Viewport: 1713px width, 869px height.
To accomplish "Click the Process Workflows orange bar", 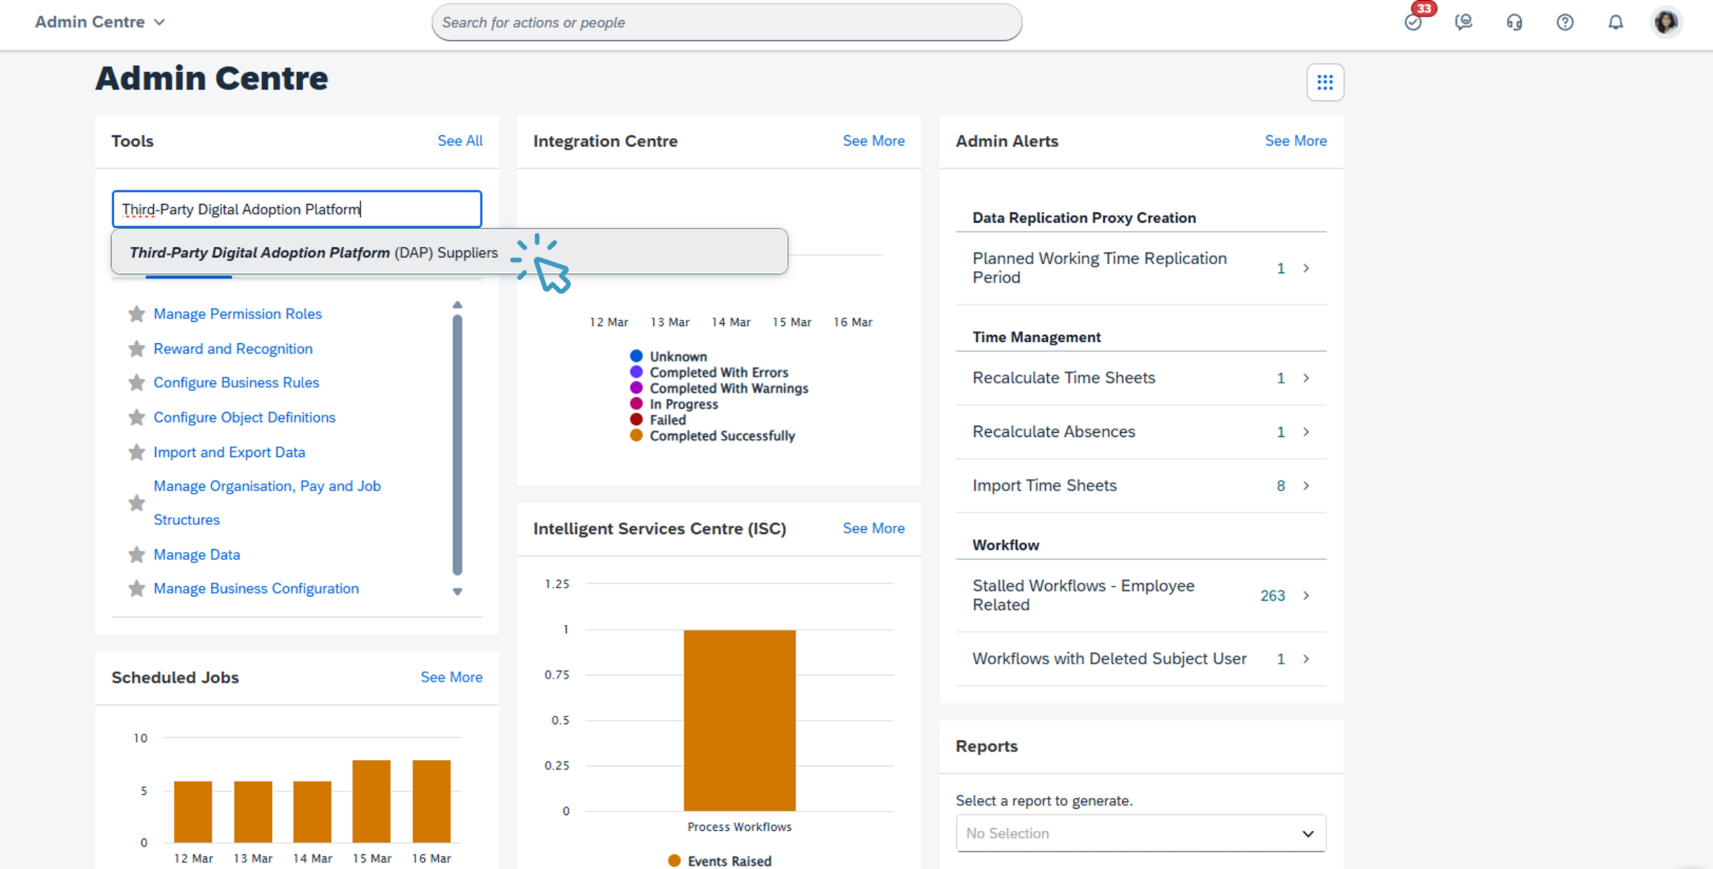I will click(x=739, y=720).
